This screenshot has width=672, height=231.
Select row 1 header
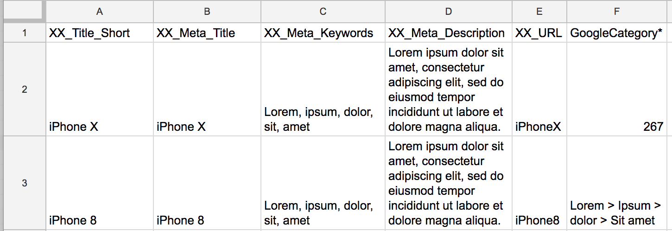click(x=25, y=33)
